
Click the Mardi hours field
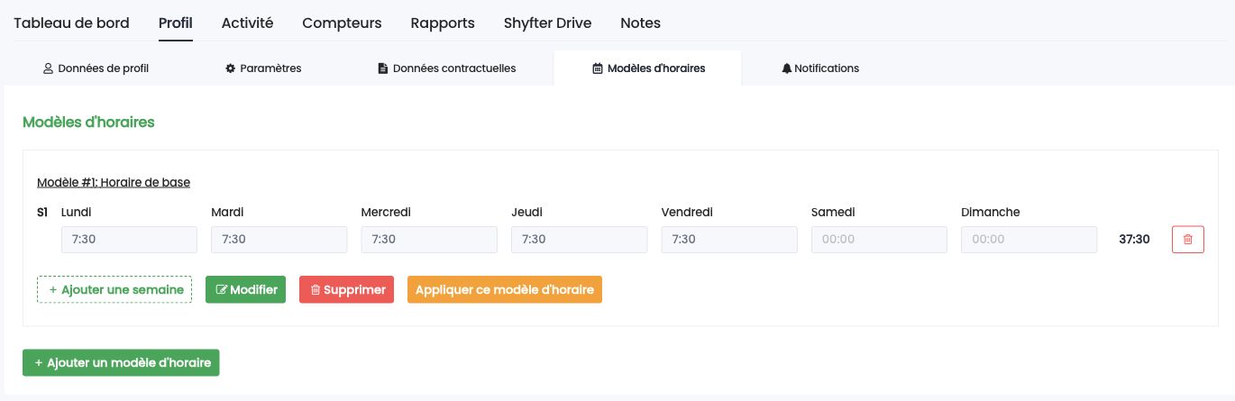tap(279, 239)
